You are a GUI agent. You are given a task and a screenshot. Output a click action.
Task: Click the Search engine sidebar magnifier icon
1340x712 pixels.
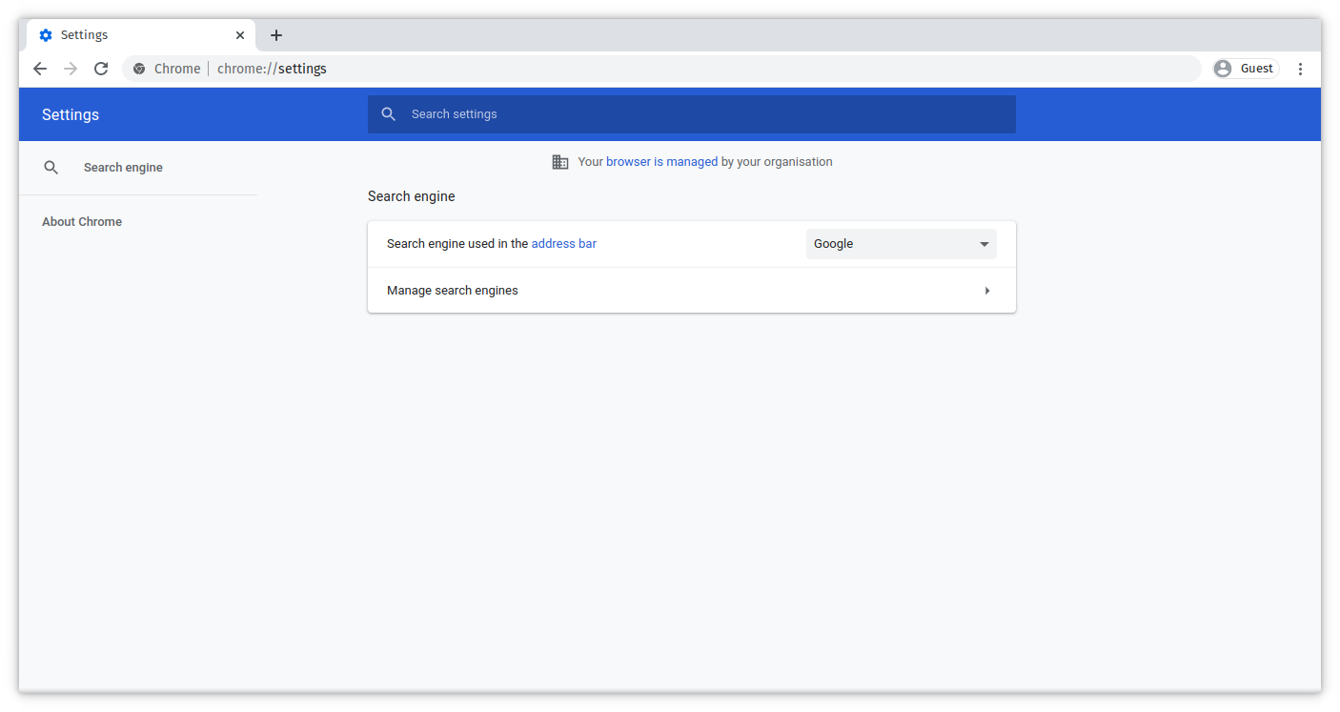click(51, 168)
